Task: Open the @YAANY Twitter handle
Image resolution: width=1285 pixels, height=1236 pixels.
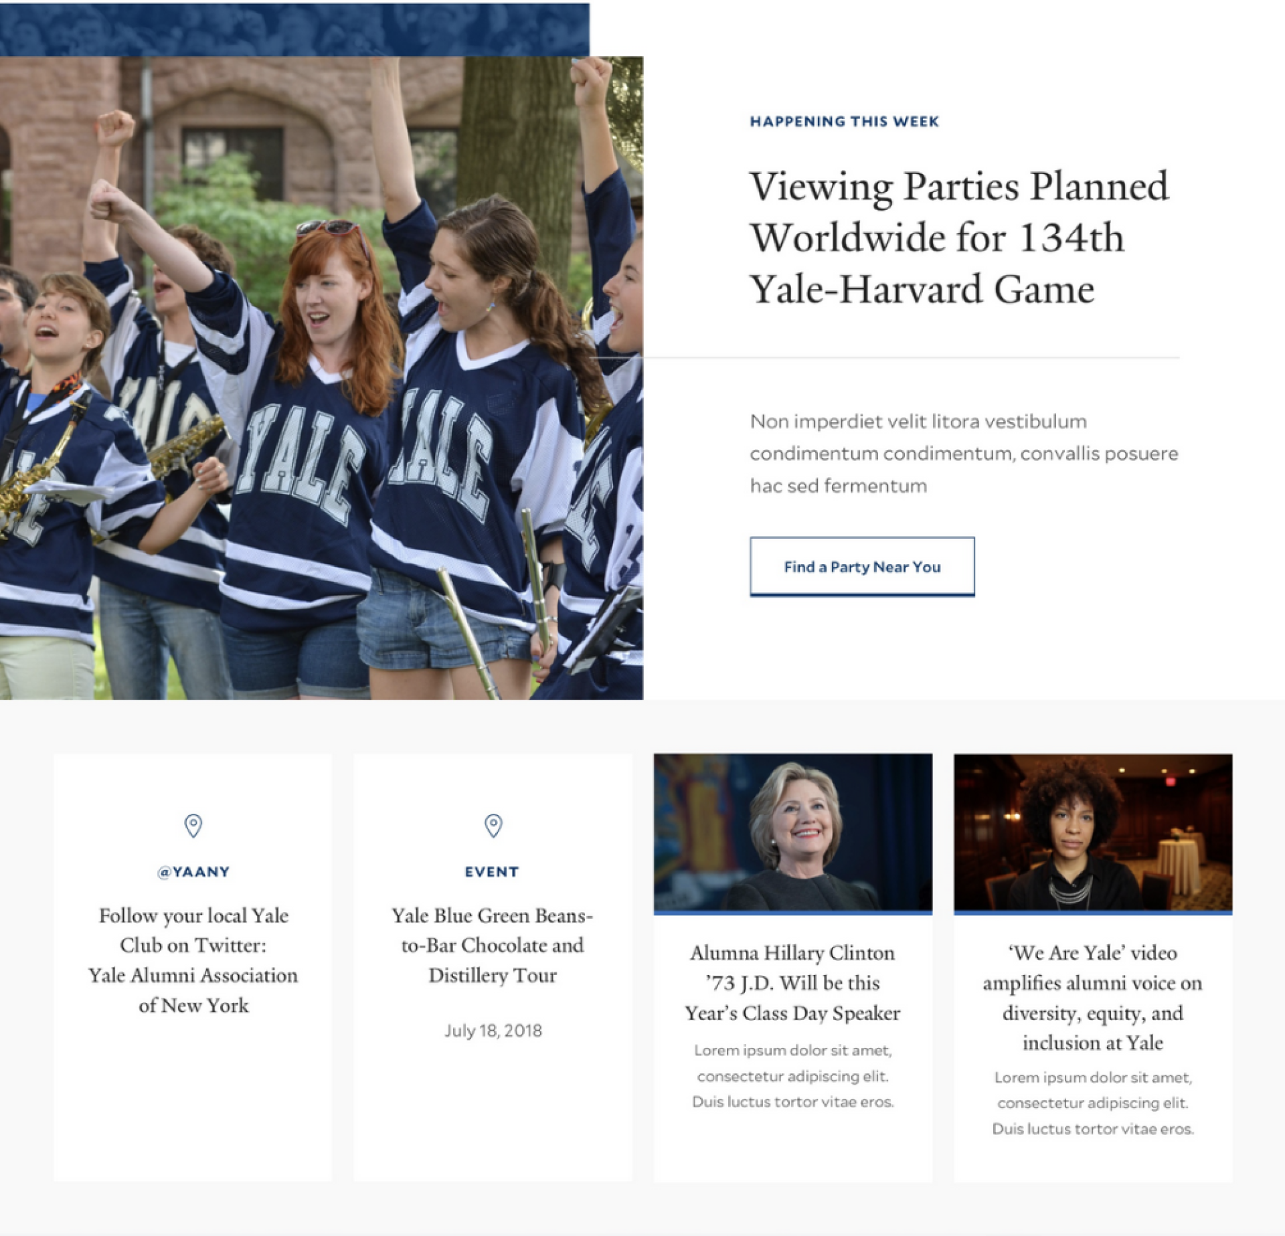Action: 193,871
